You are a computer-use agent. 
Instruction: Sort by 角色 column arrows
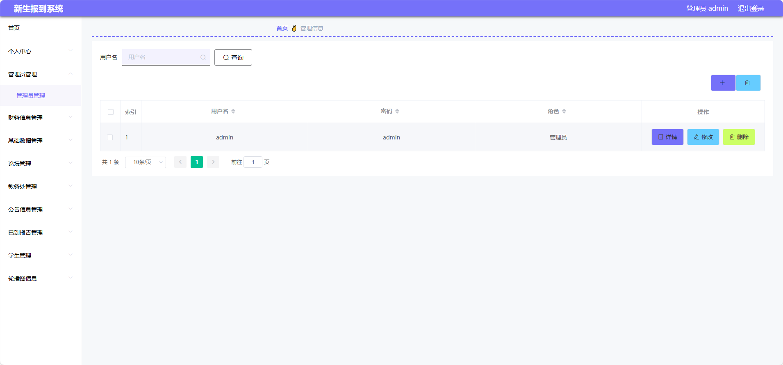[x=564, y=112]
